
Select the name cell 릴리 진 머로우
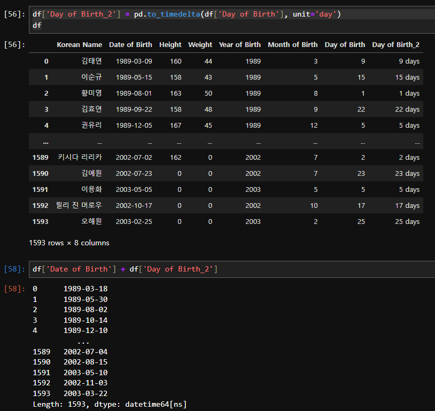(x=79, y=205)
